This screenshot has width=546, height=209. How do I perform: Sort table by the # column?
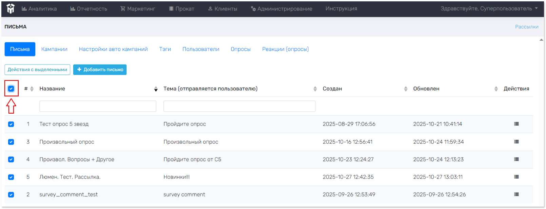click(32, 89)
